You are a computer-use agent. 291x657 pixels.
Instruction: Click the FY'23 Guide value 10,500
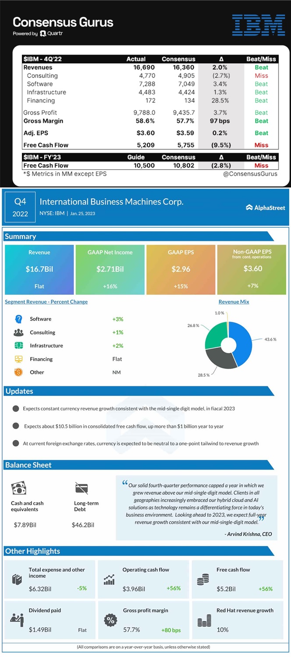tap(144, 166)
